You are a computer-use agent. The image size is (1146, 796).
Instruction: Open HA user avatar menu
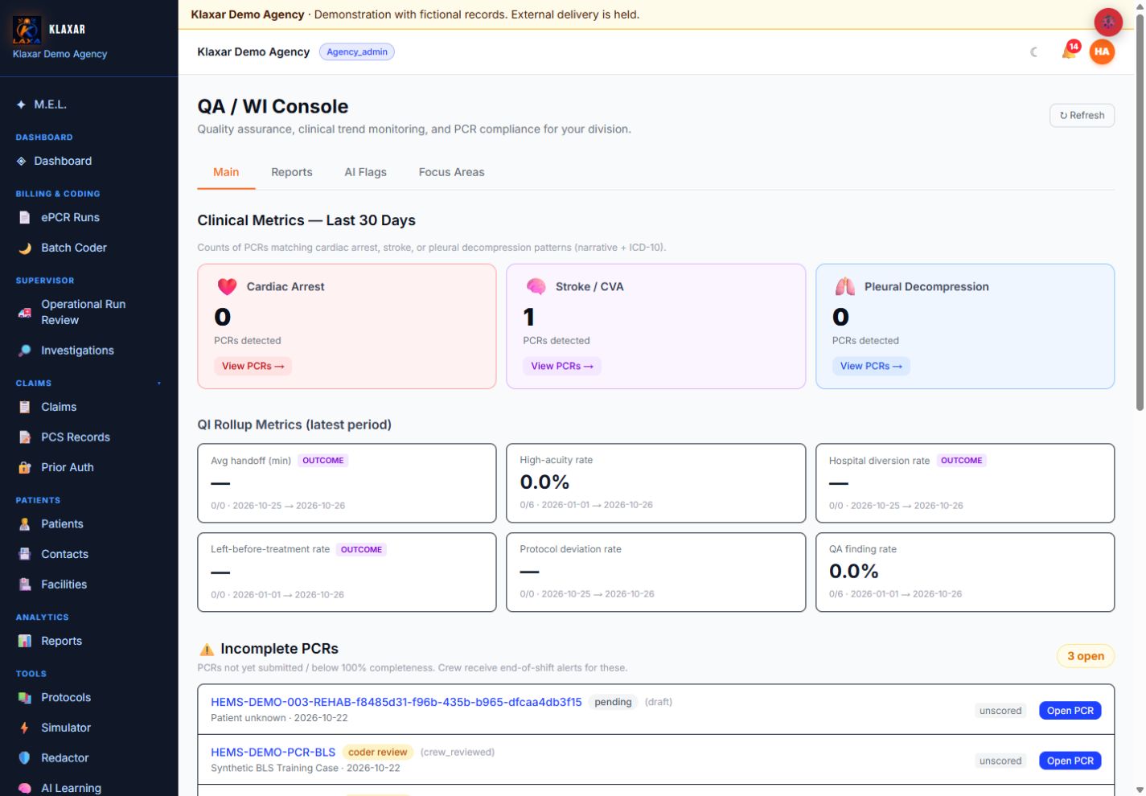click(x=1102, y=51)
